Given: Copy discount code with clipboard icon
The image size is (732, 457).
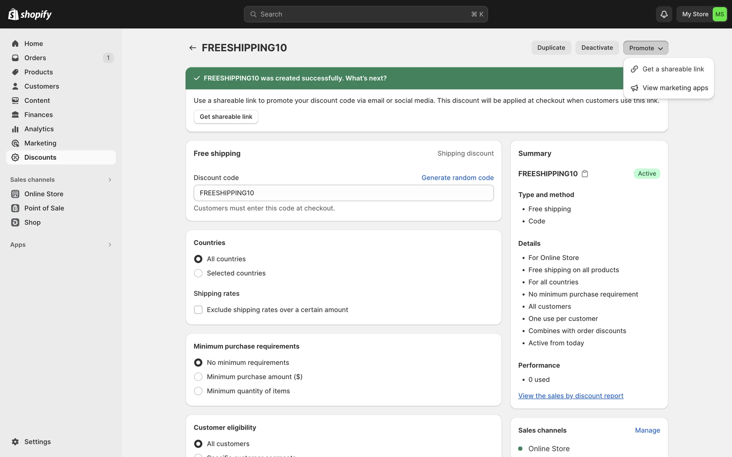Looking at the screenshot, I should pos(585,174).
